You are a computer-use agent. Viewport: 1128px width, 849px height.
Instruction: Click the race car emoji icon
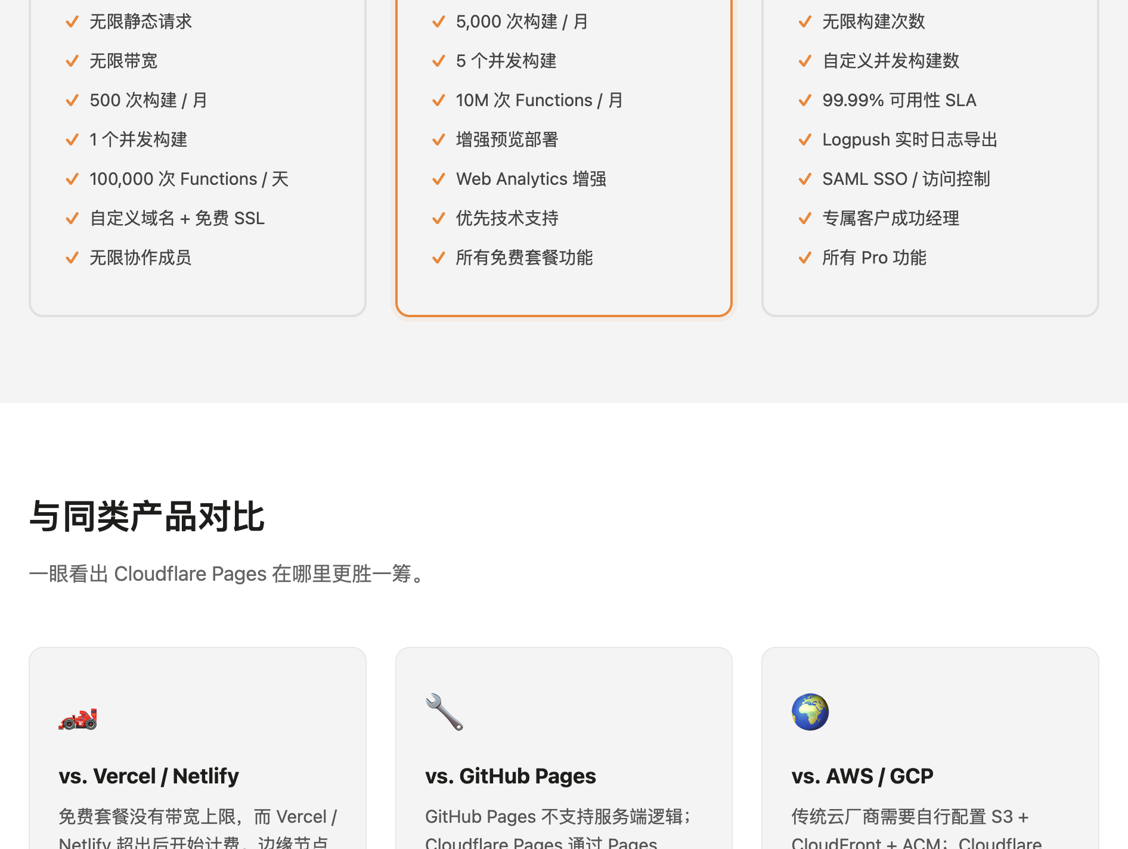tap(78, 719)
